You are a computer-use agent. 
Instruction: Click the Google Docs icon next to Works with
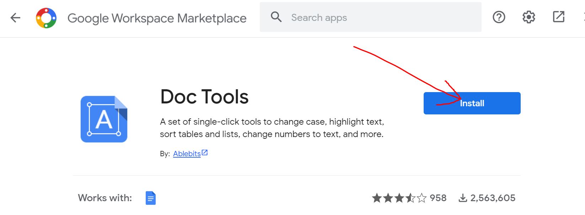coord(151,198)
